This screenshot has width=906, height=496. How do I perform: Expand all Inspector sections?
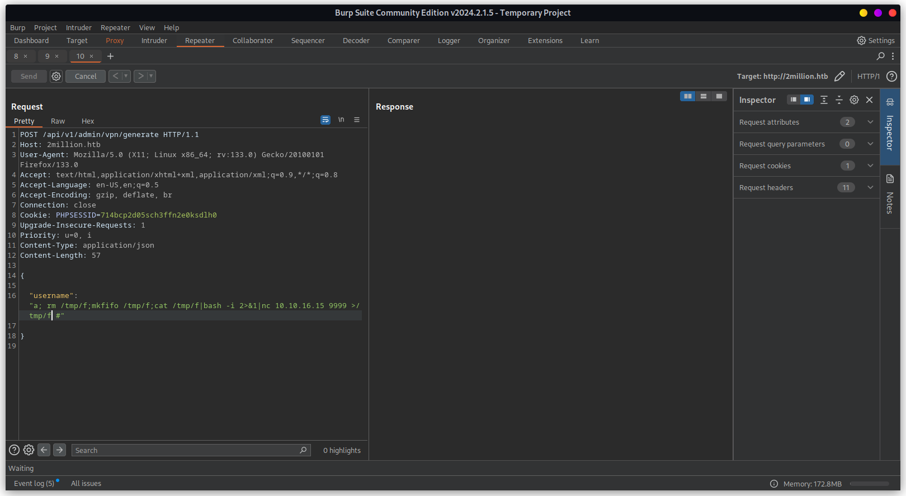[824, 100]
